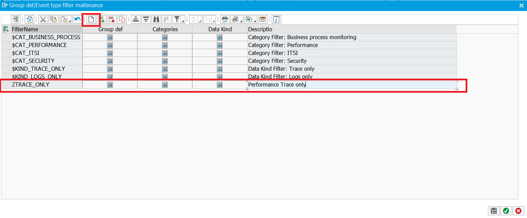Click the Delete Row icon

tap(111, 19)
